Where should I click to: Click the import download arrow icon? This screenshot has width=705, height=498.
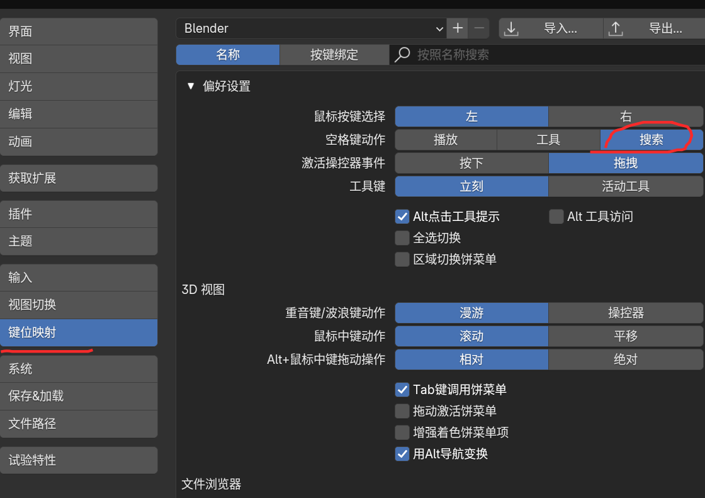click(x=510, y=29)
